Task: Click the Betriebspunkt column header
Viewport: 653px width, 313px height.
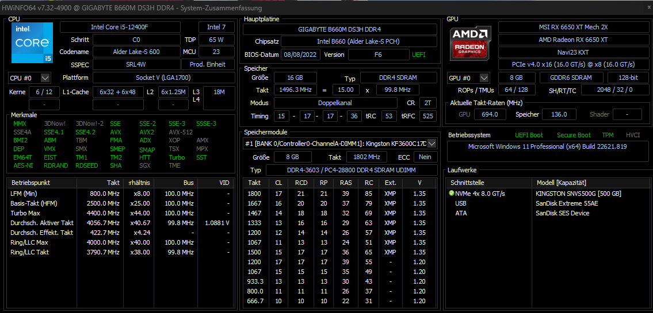Action: tap(43, 183)
